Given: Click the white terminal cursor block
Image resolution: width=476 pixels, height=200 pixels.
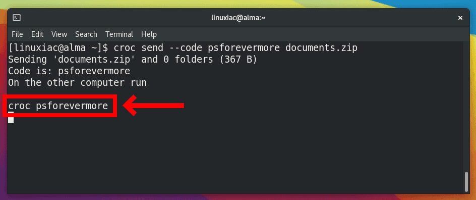Looking at the screenshot, I should coord(11,117).
